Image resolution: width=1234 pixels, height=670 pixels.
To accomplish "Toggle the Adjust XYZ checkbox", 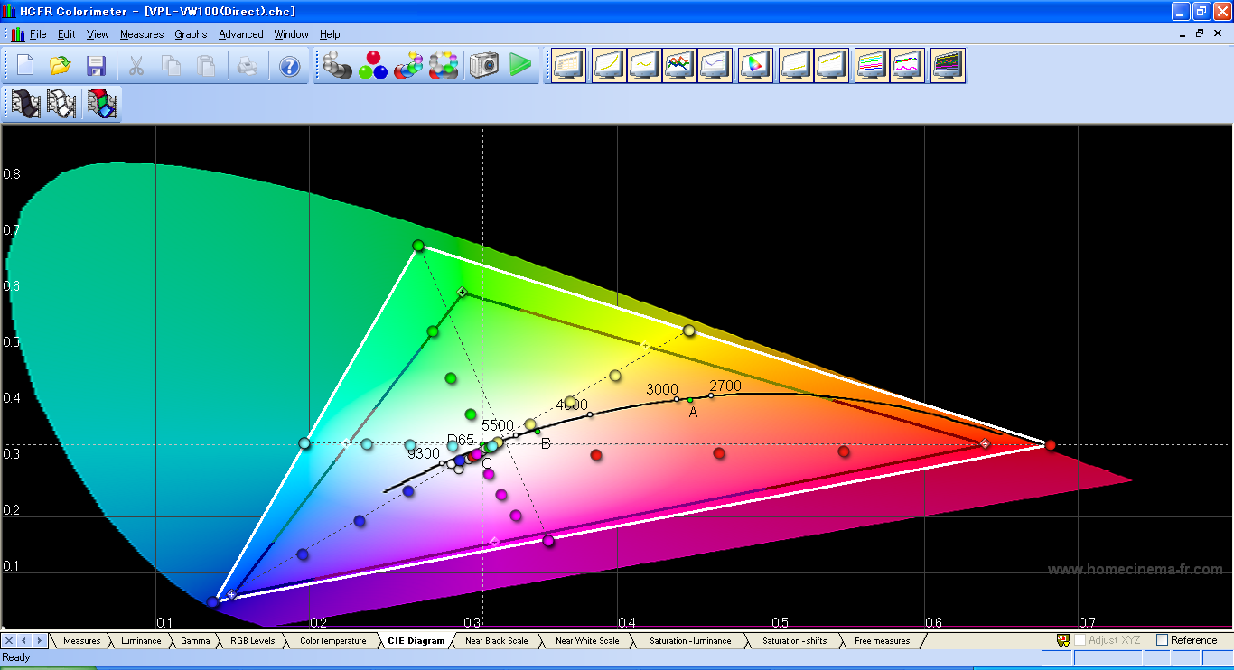I will click(x=1080, y=640).
